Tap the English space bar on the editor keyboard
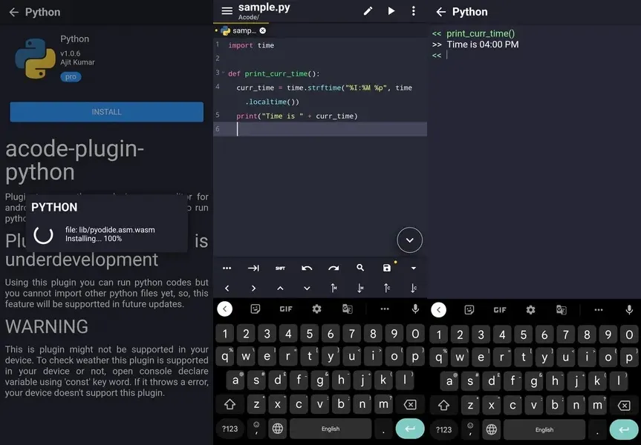 point(331,429)
